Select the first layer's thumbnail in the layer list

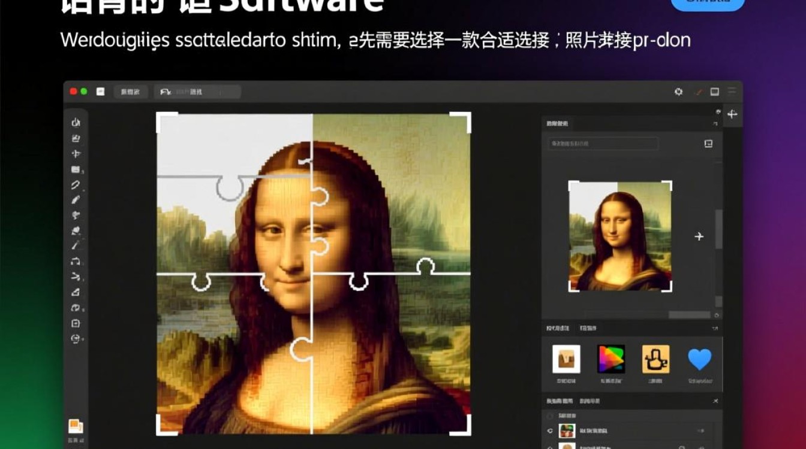[567, 430]
